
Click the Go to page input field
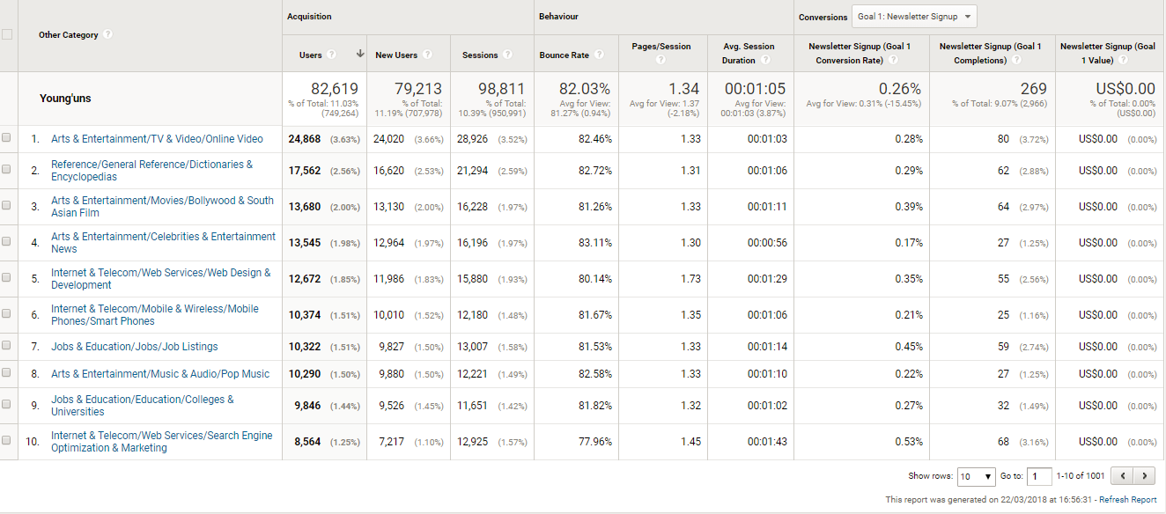click(x=1039, y=476)
